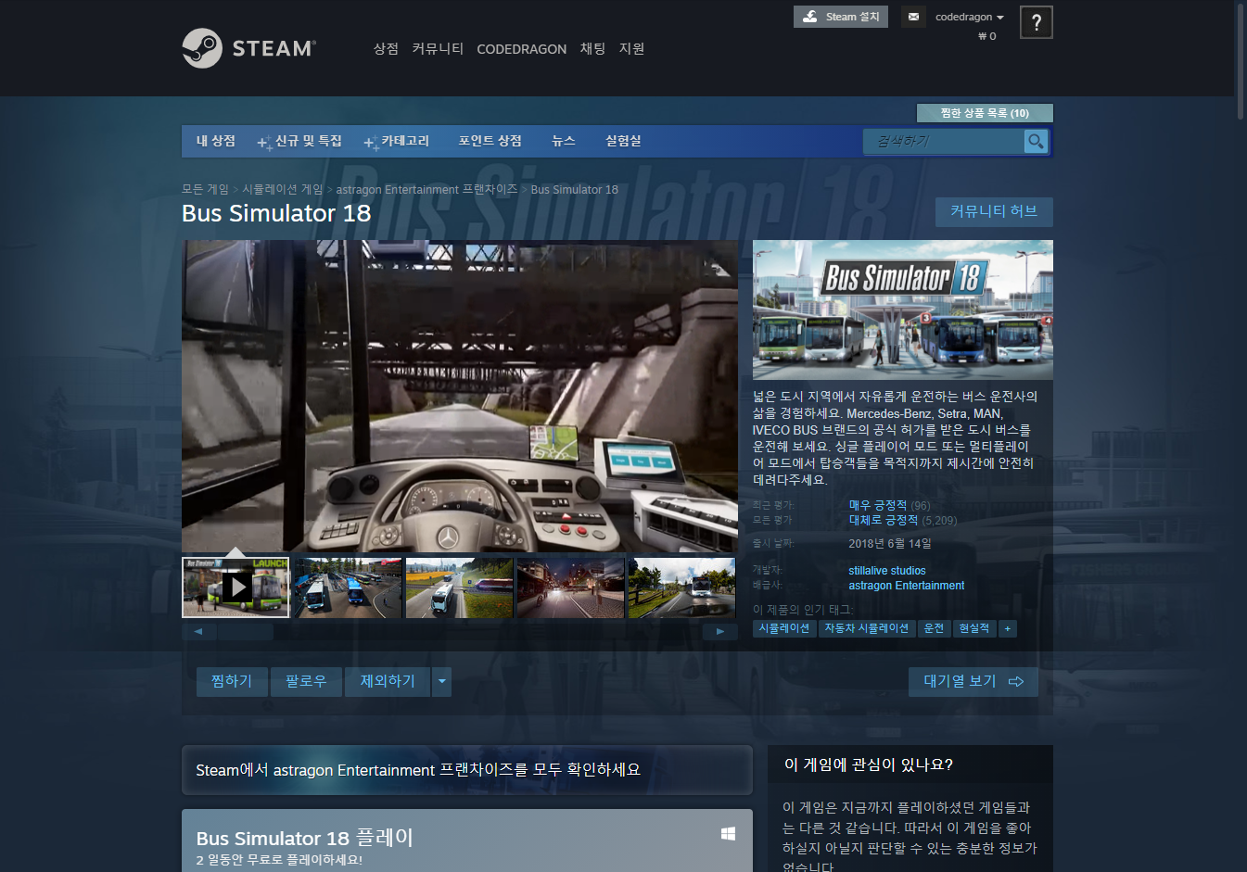
Task: Select the fifth thumbnail with a white bus
Action: (681, 588)
